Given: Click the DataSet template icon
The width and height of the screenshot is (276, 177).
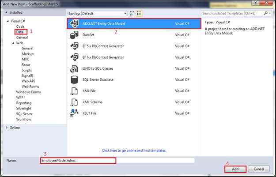Looking at the screenshot, I should (x=74, y=35).
